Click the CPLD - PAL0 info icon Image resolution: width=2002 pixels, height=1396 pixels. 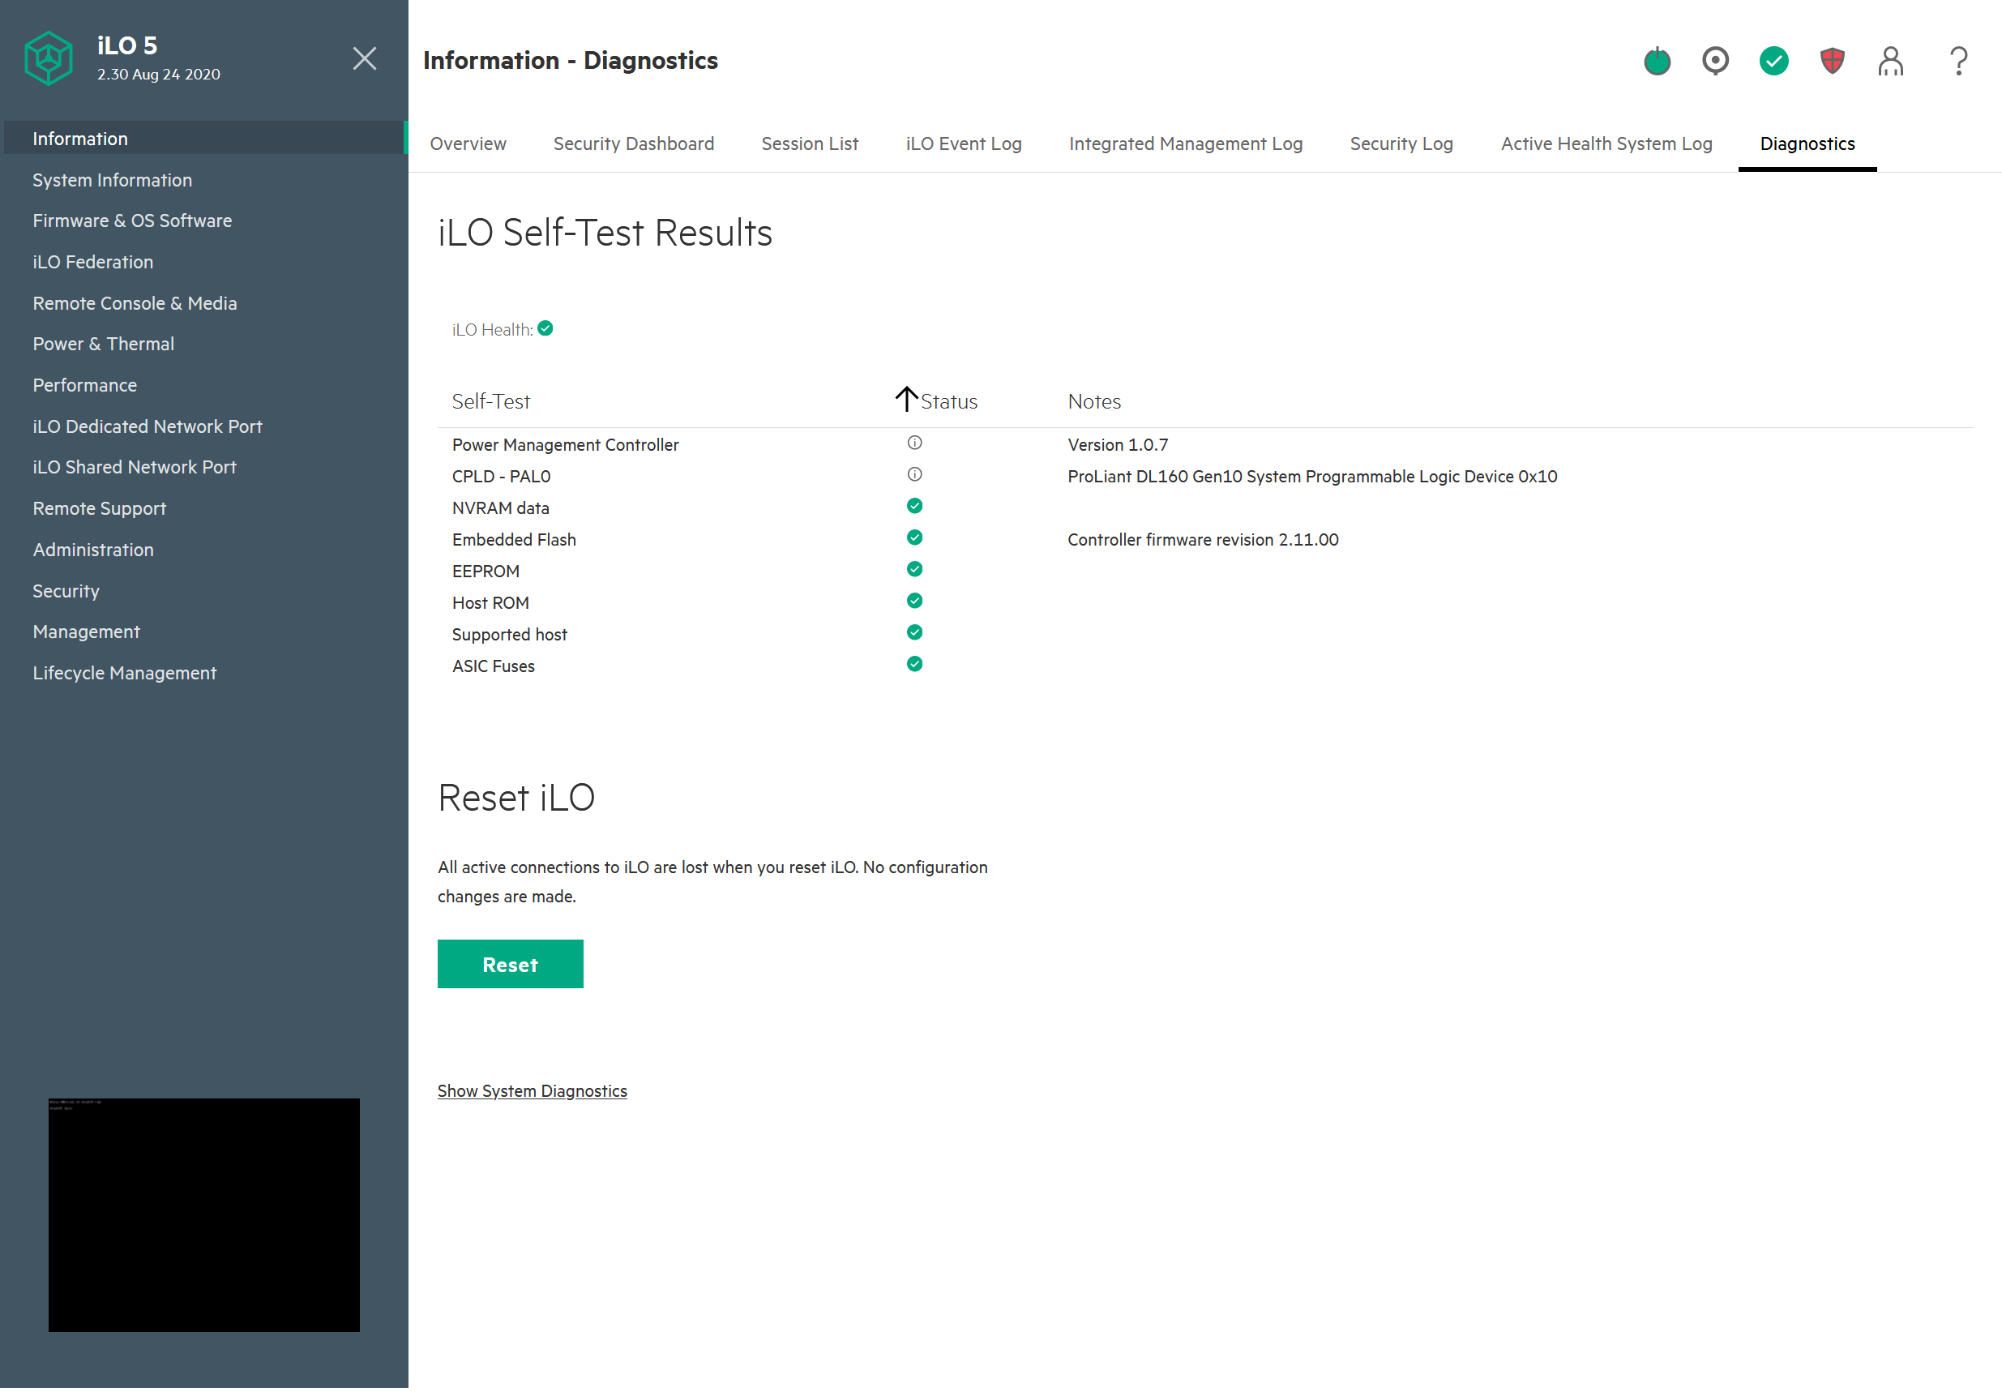click(x=913, y=474)
